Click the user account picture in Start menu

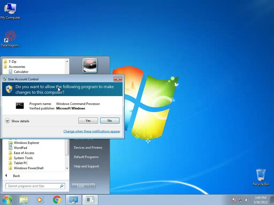click(90, 65)
